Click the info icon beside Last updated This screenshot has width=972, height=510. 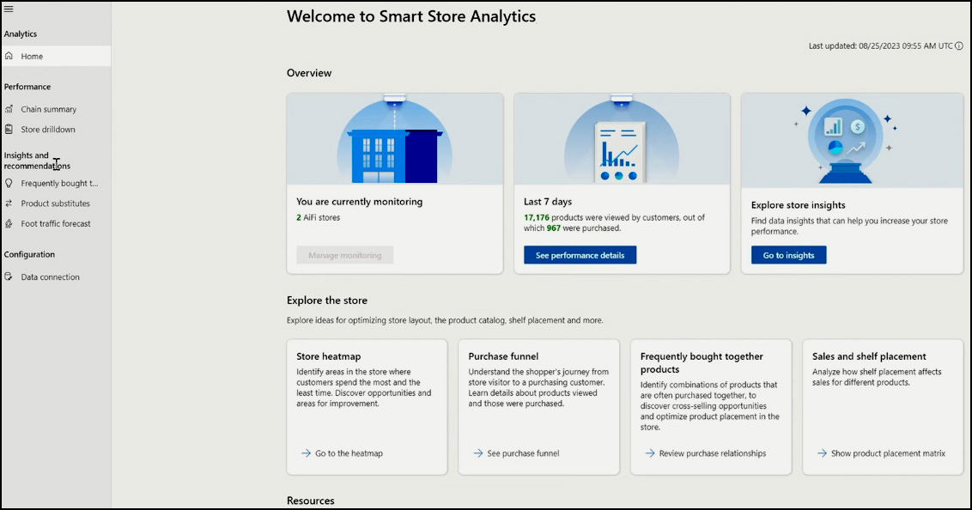(x=959, y=46)
